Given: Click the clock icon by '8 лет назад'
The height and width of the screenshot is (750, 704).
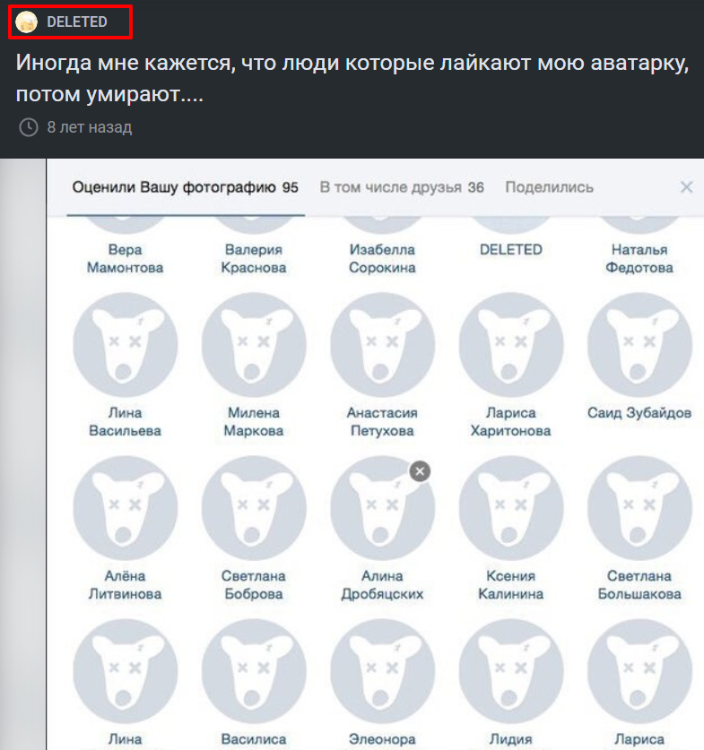Looking at the screenshot, I should point(28,127).
